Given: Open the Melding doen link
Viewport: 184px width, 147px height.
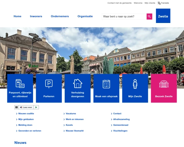Looking at the screenshot, I should point(25,125).
